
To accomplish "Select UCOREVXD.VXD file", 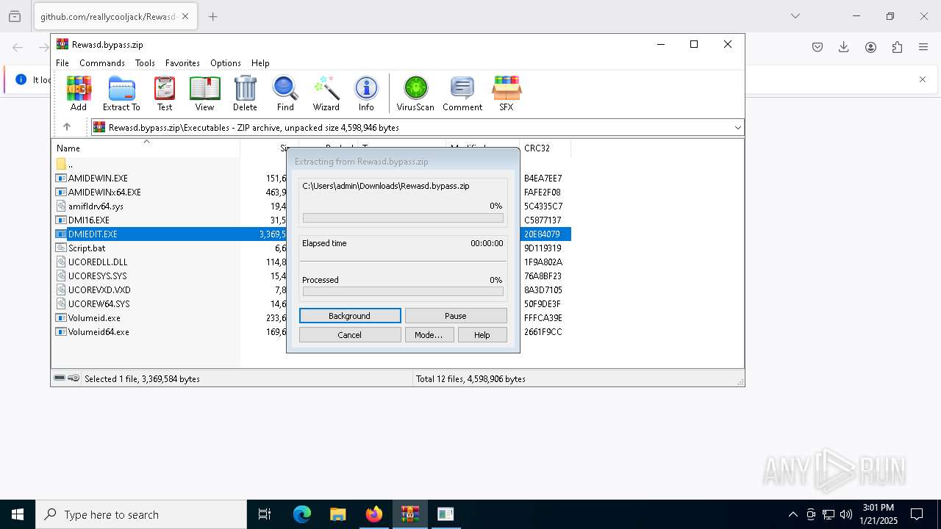I will tap(99, 290).
